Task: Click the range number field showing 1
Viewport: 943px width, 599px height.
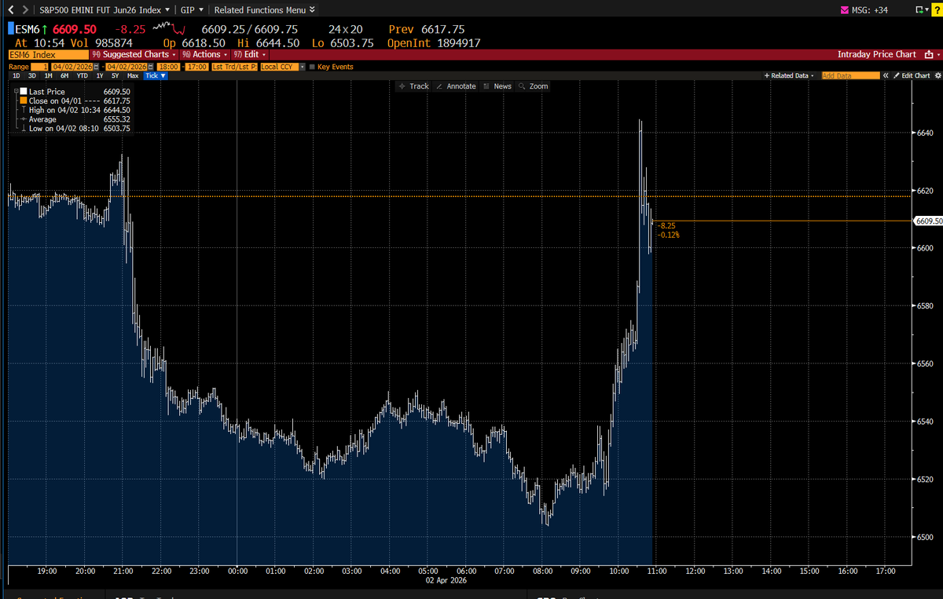Action: [39, 67]
